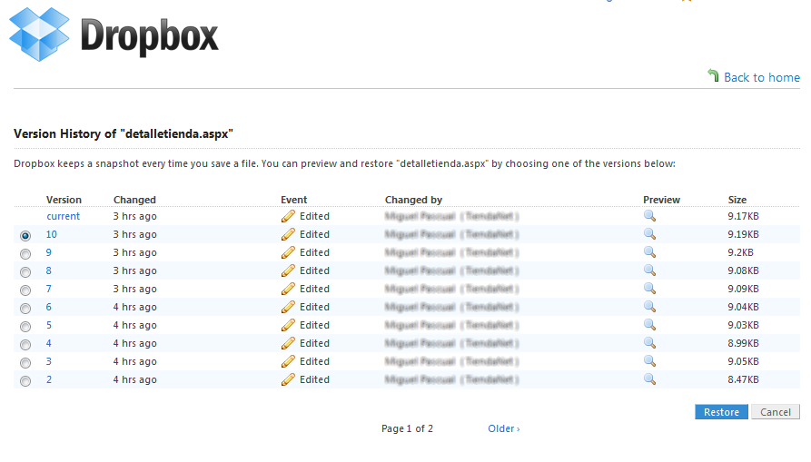Click the pencil Edited icon in version 9 row
The width and height of the screenshot is (811, 462).
pos(288,252)
